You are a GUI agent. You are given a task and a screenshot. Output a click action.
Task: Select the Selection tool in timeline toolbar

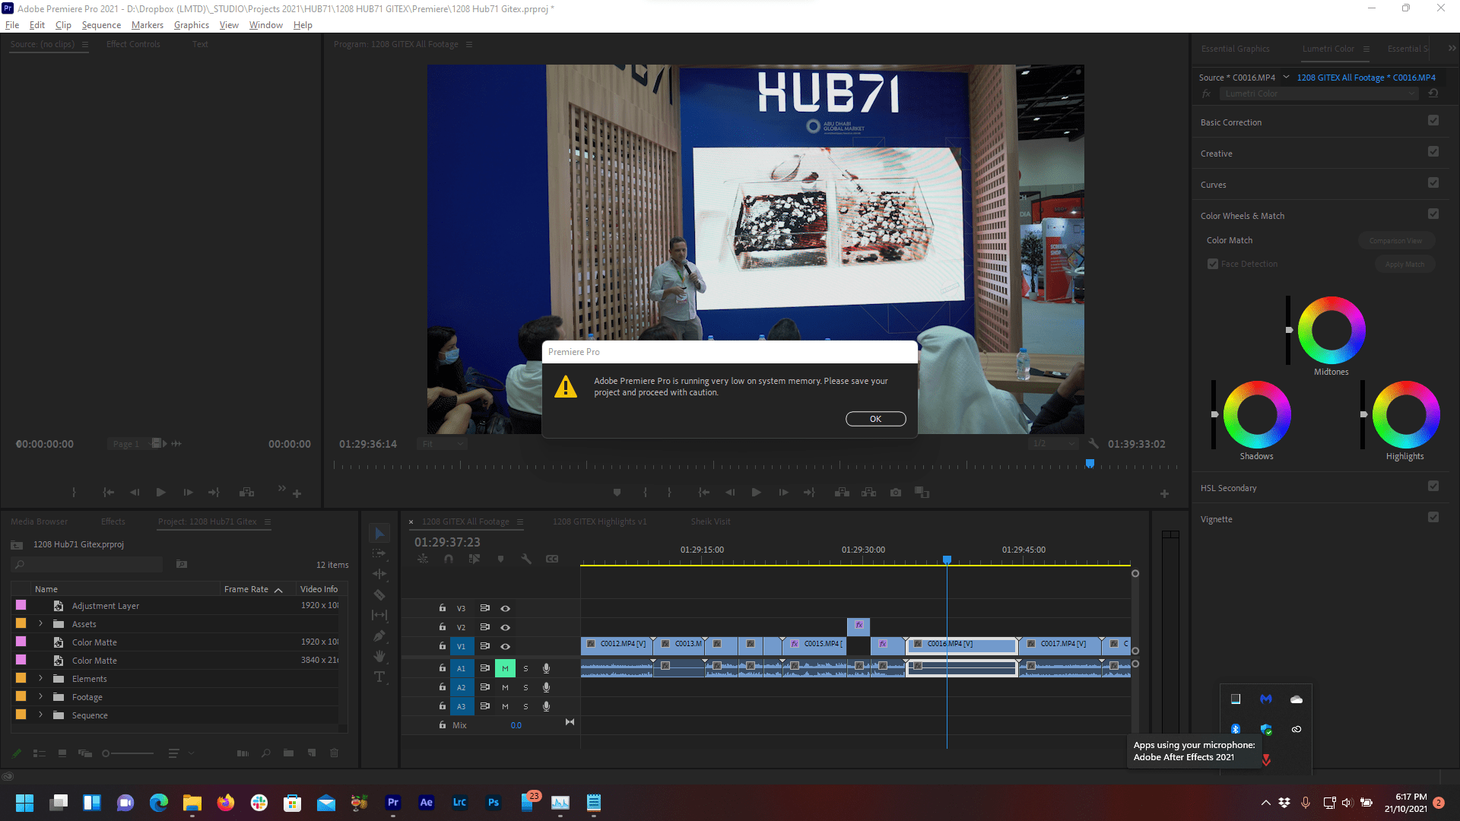pyautogui.click(x=379, y=533)
